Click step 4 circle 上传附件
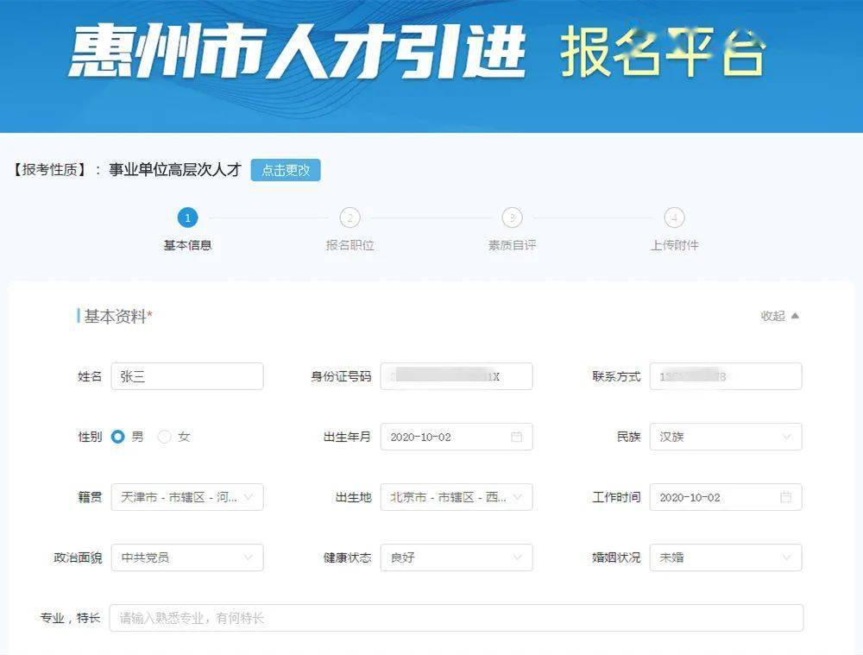Screen dimensions: 863x655 [x=674, y=218]
